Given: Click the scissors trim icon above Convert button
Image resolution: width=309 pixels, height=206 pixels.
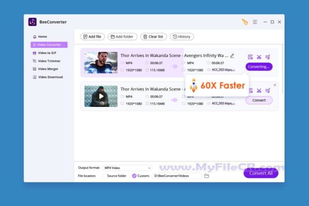Looking at the screenshot, I should point(259,91).
